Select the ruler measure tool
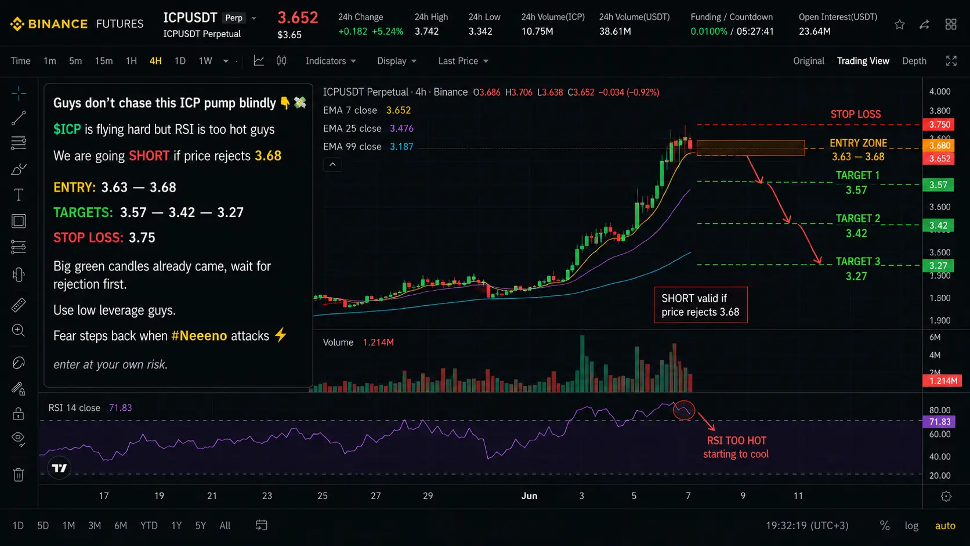The image size is (970, 546). point(19,305)
